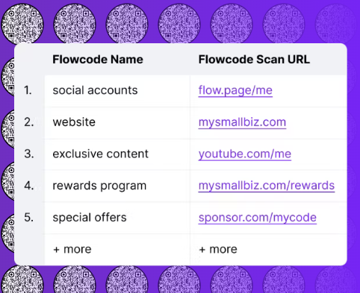Click row number 3 in the table
The height and width of the screenshot is (293, 360).
29,154
